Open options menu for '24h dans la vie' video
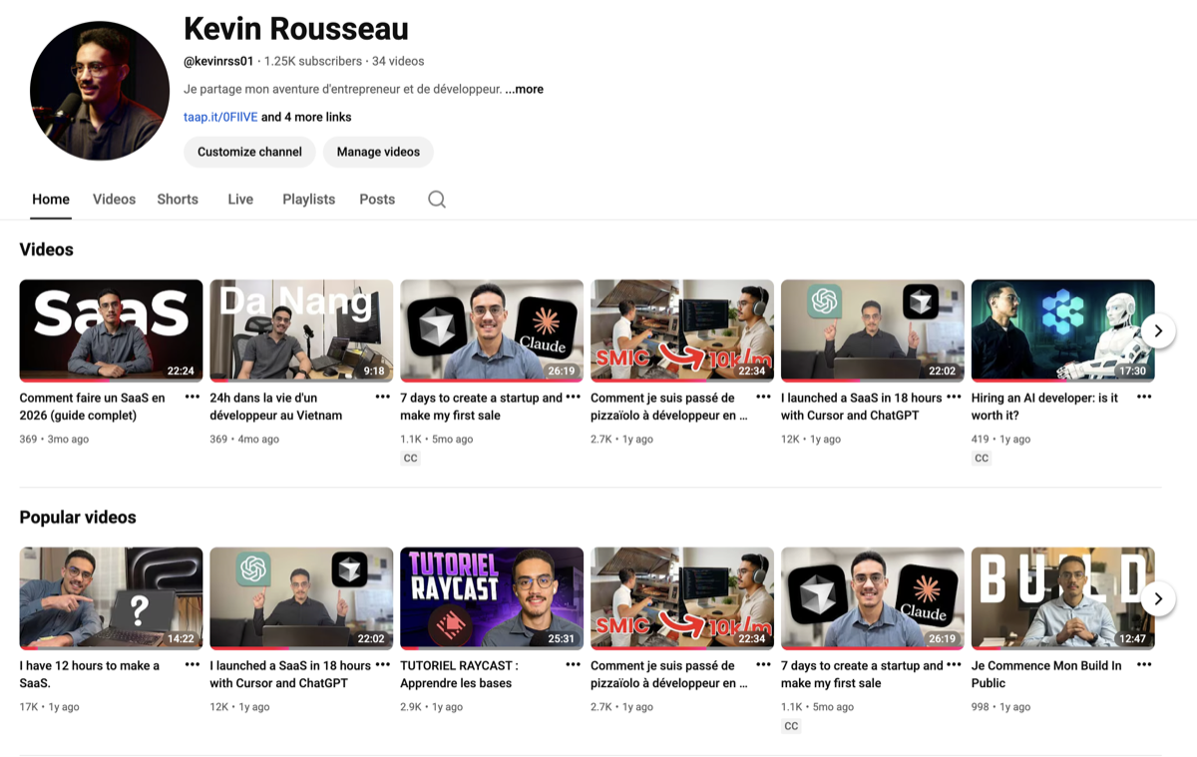The image size is (1197, 757). tap(382, 397)
